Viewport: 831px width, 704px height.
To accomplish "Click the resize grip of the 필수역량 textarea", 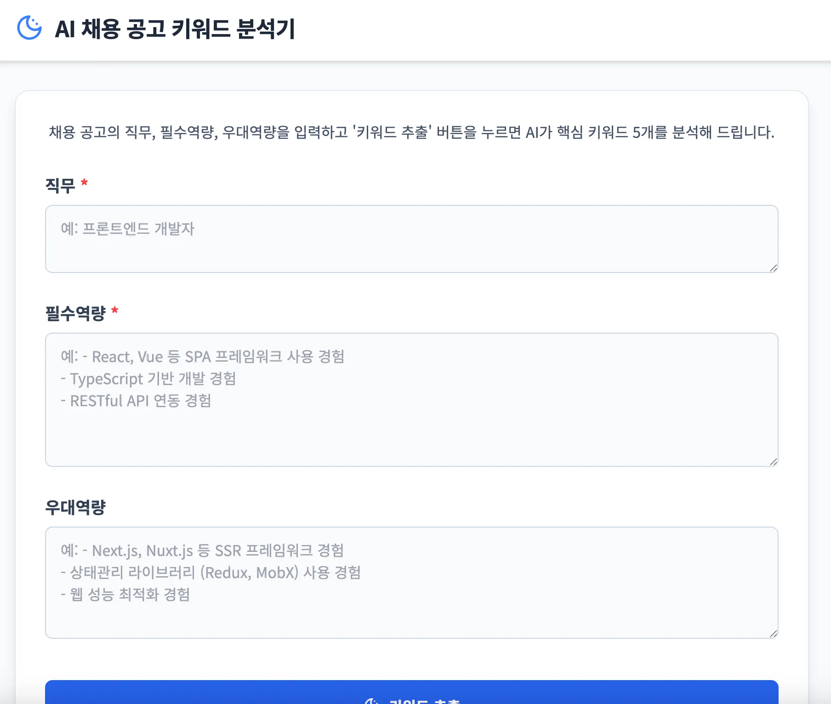I will click(774, 463).
